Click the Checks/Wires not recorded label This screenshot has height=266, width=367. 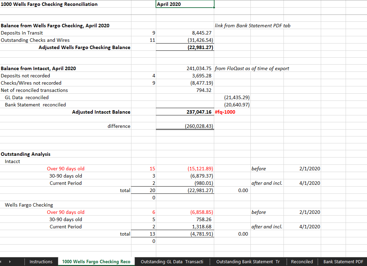31,83
